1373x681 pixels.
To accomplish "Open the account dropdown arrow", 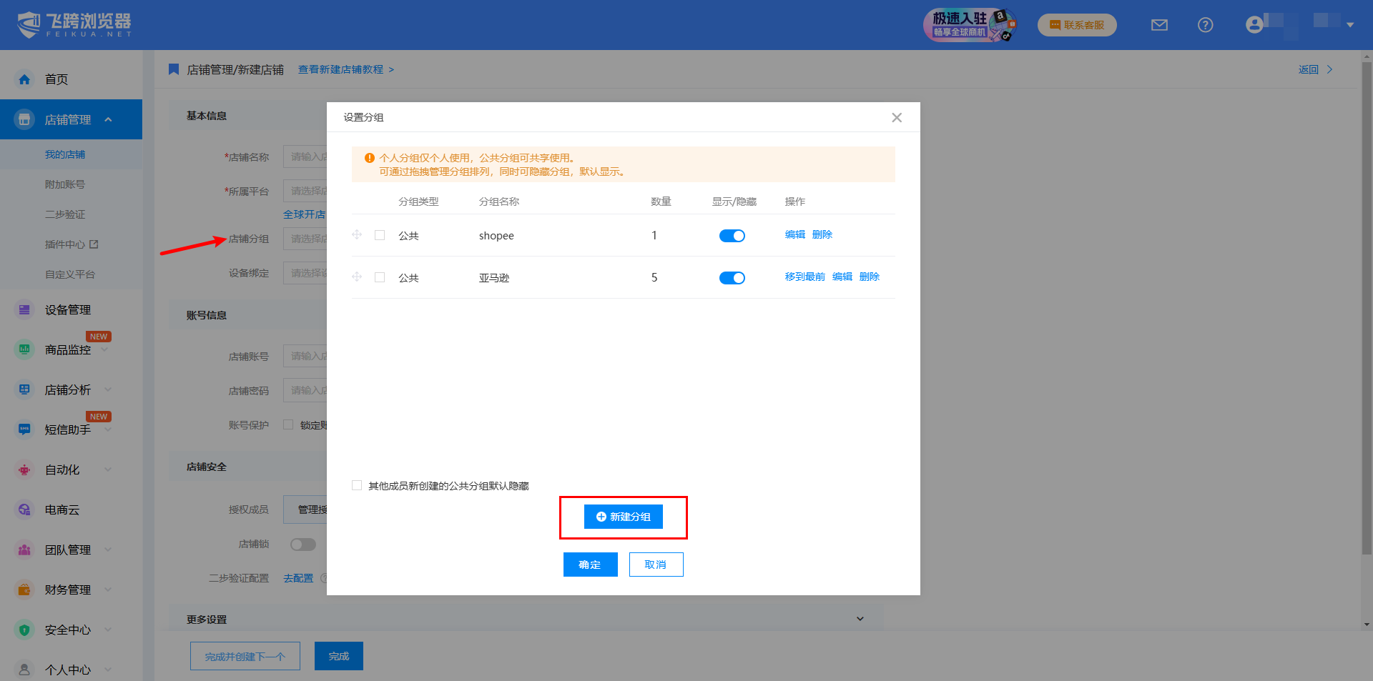I will pos(1350,25).
